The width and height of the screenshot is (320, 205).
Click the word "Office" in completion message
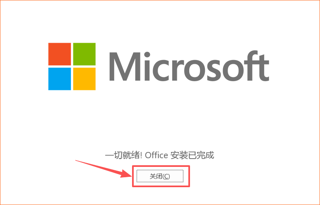click(156, 155)
